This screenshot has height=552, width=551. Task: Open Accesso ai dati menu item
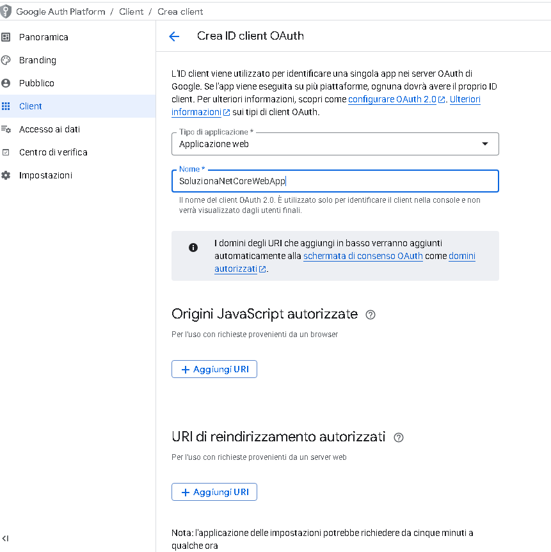(49, 129)
